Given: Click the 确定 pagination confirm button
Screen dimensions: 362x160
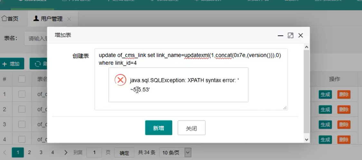Looking at the screenshot, I should coord(124,153).
